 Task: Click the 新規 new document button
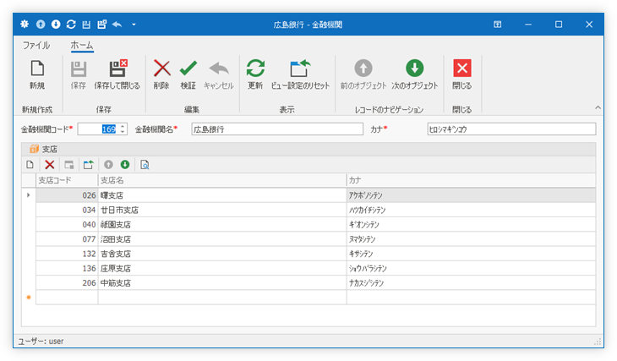pyautogui.click(x=37, y=74)
